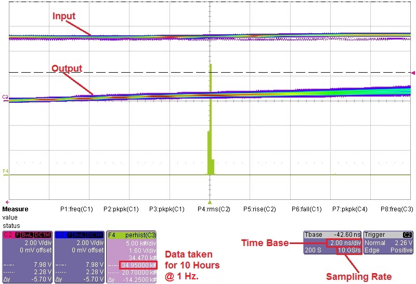Open the F4 math function descriptor header
The height and width of the screenshot is (284, 416).
(132, 235)
